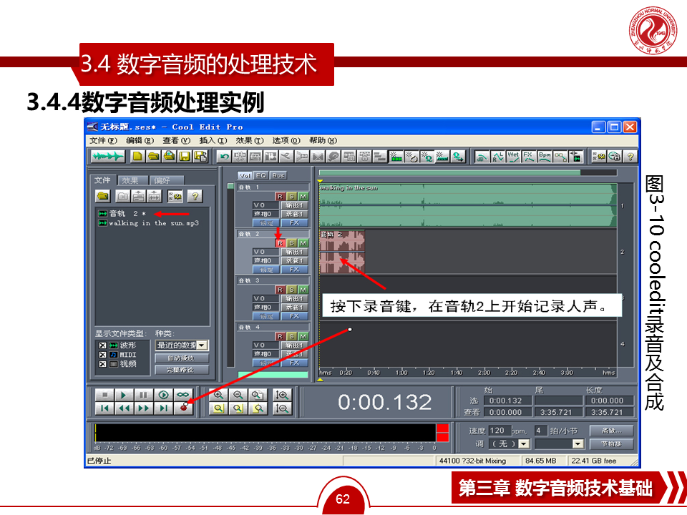
Task: Click Undo arrow in main toolbar
Action: point(224,157)
